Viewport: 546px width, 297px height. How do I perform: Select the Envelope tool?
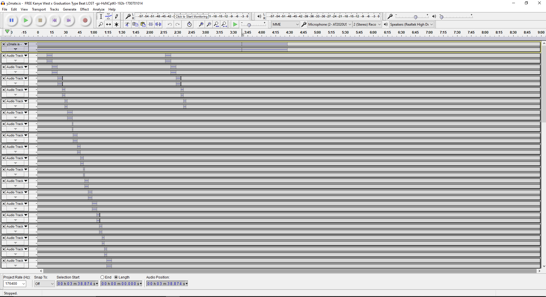coord(108,17)
